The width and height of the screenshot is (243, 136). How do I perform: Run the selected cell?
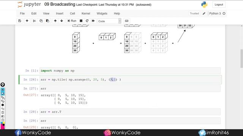pos(72,21)
